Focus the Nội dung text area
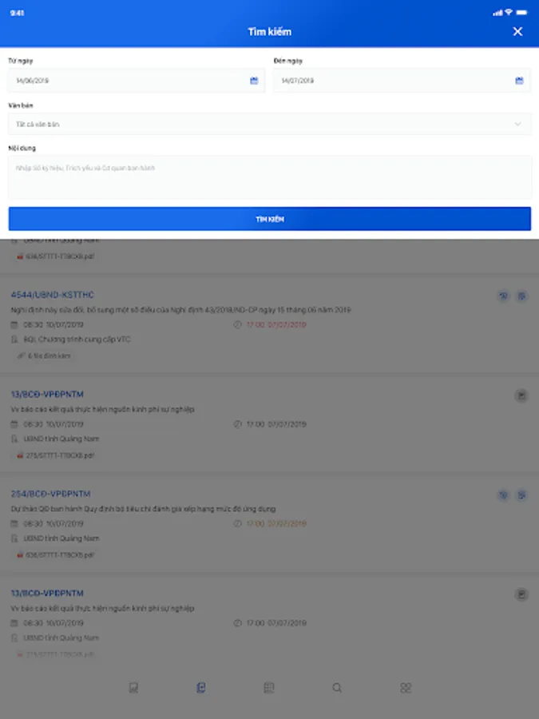The image size is (539, 719). click(x=270, y=177)
